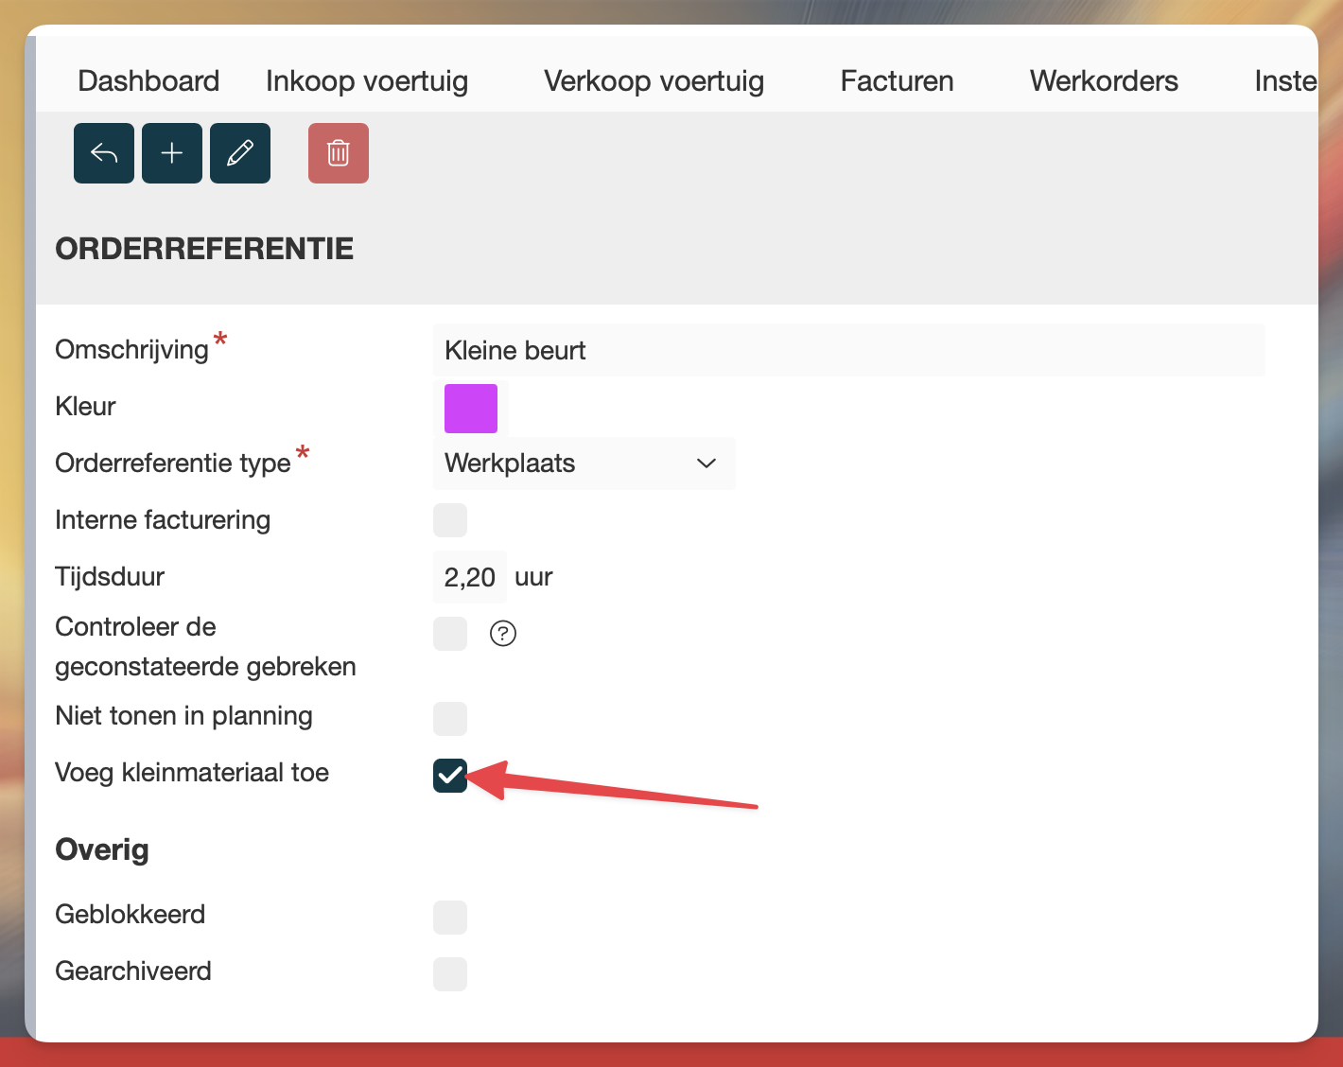This screenshot has width=1343, height=1067.
Task: Switch to Werkorders menu
Action: coord(1104,81)
